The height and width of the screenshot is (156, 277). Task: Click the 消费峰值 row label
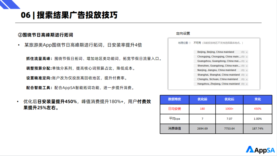(175, 129)
